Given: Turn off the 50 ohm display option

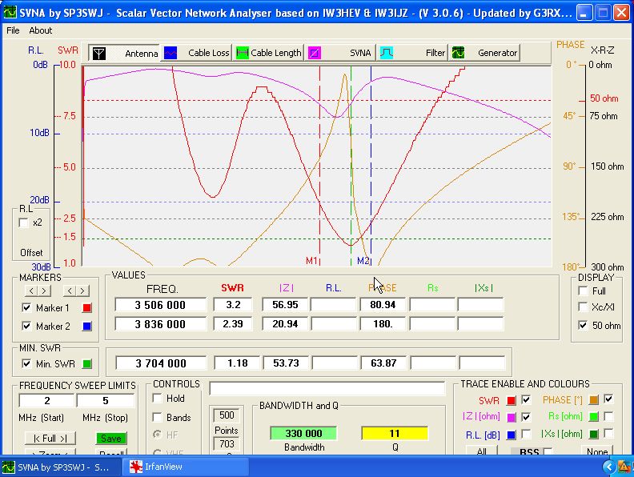Looking at the screenshot, I should [583, 326].
